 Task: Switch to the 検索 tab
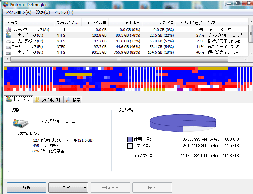[x=73, y=100]
